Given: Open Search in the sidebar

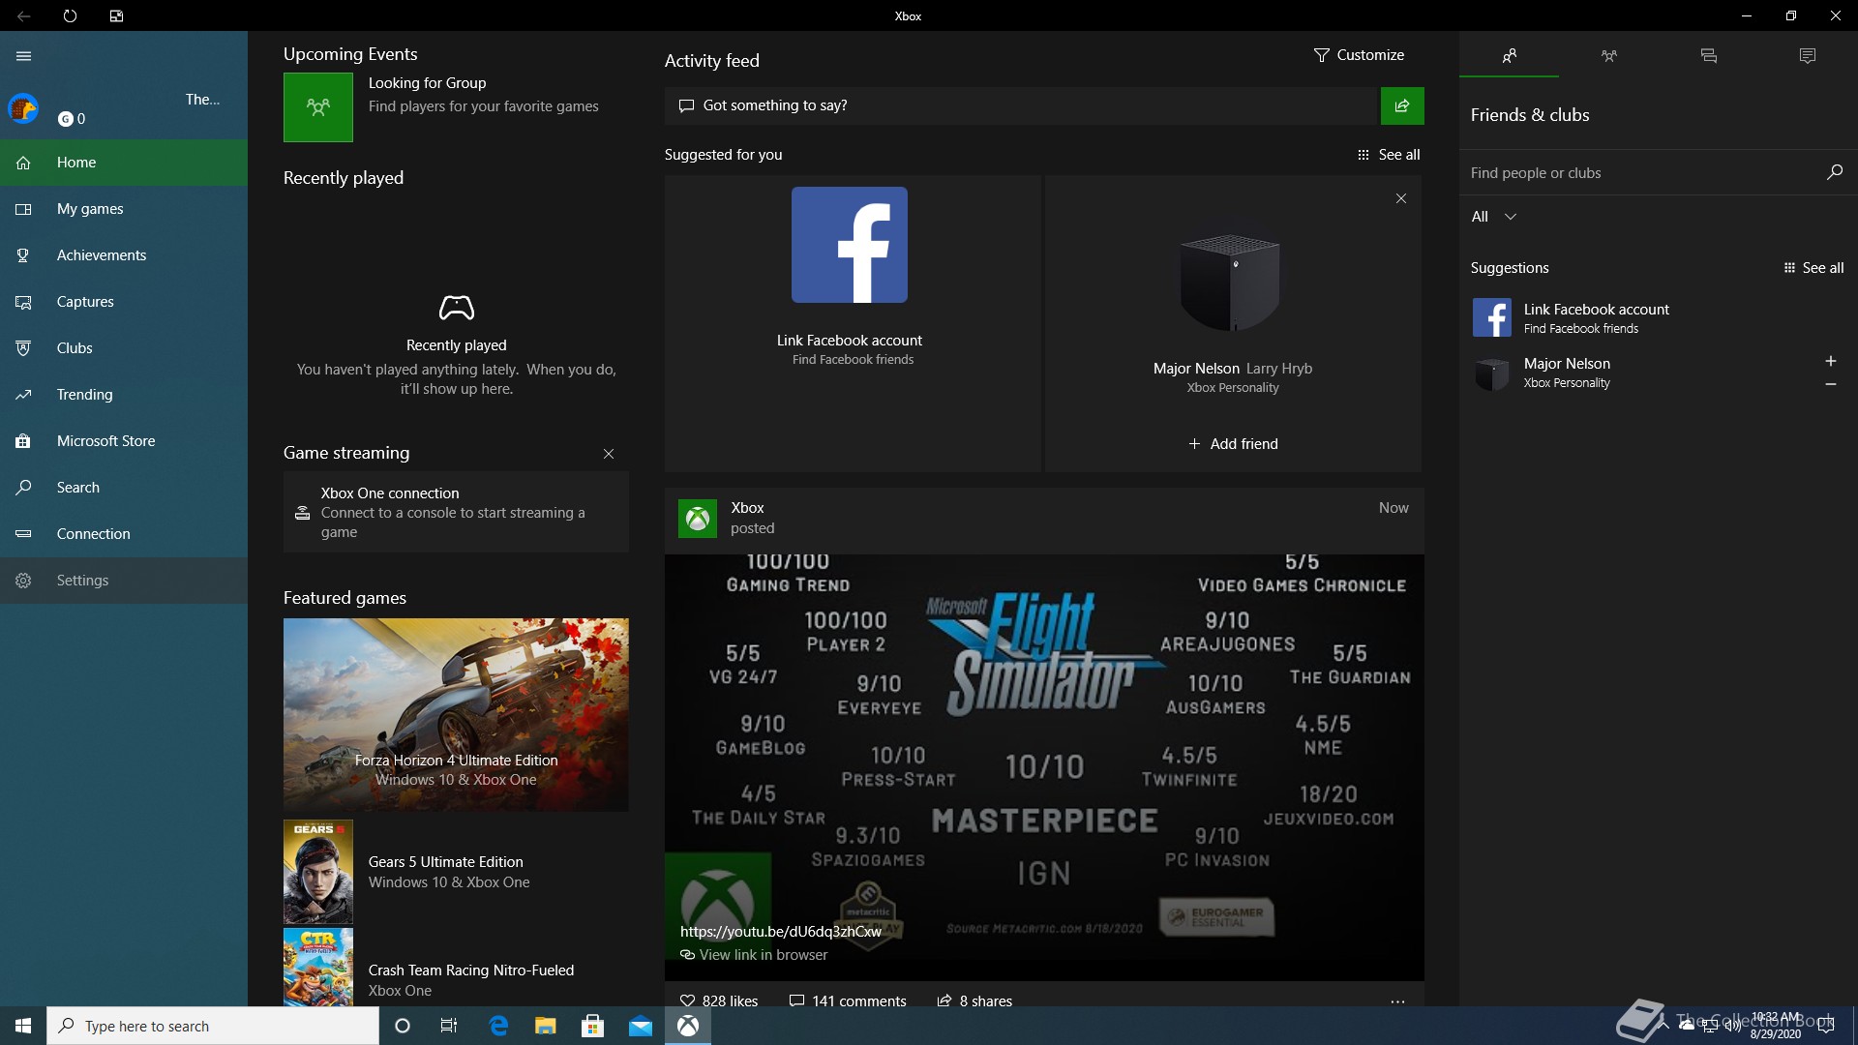Looking at the screenshot, I should tap(124, 488).
